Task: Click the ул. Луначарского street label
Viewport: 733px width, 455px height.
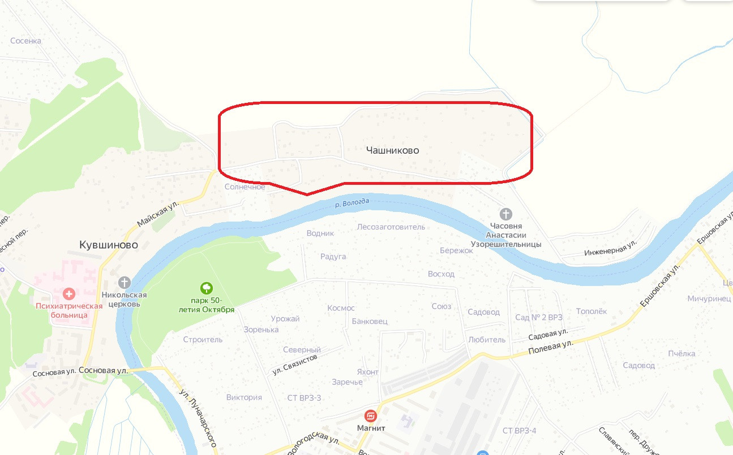Action: 198,417
